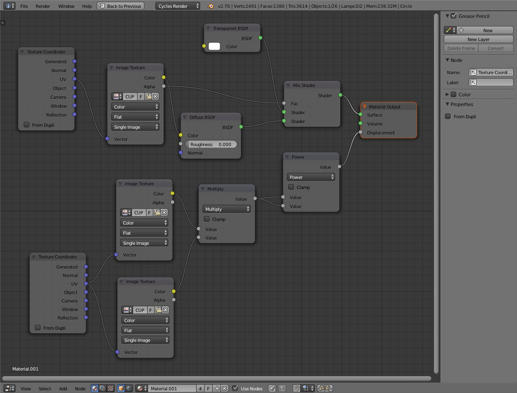Open the Help menu

(x=87, y=6)
